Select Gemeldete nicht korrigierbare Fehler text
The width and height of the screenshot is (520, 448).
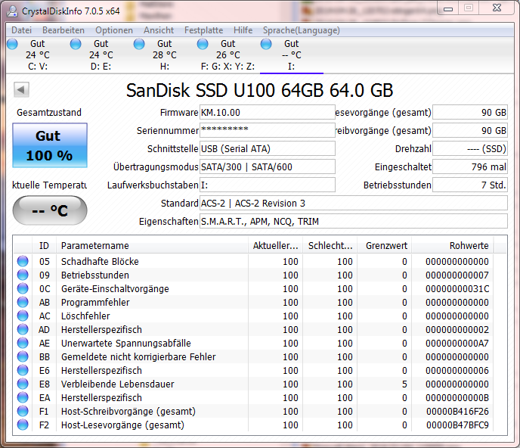tap(138, 356)
